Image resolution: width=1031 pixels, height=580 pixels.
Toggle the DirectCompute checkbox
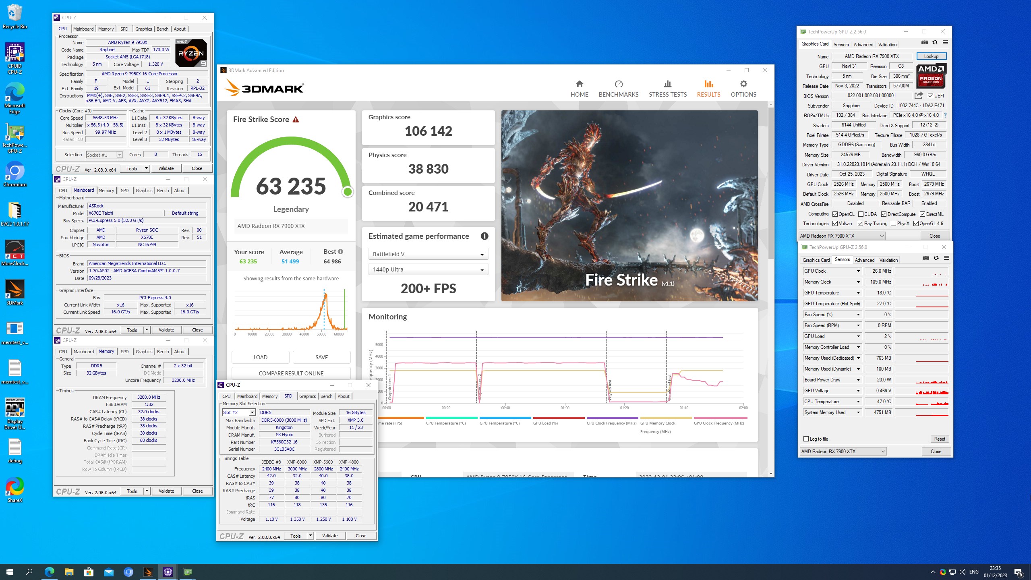884,214
